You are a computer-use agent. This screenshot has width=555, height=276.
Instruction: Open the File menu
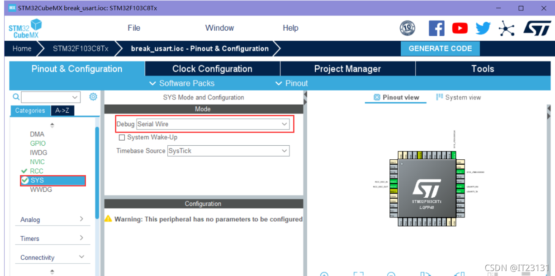(x=134, y=28)
